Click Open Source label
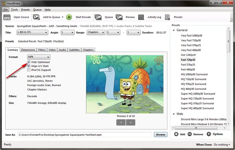235x150 pixels. pos(21,17)
